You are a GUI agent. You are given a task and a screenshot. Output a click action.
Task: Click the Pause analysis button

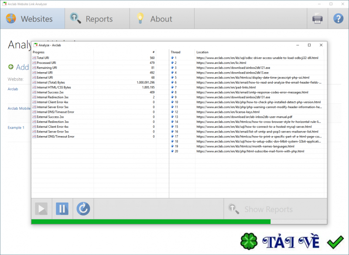pyautogui.click(x=62, y=209)
